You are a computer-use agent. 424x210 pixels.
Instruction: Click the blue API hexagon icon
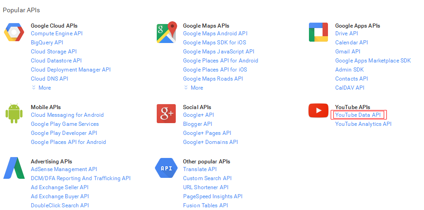[x=166, y=168]
